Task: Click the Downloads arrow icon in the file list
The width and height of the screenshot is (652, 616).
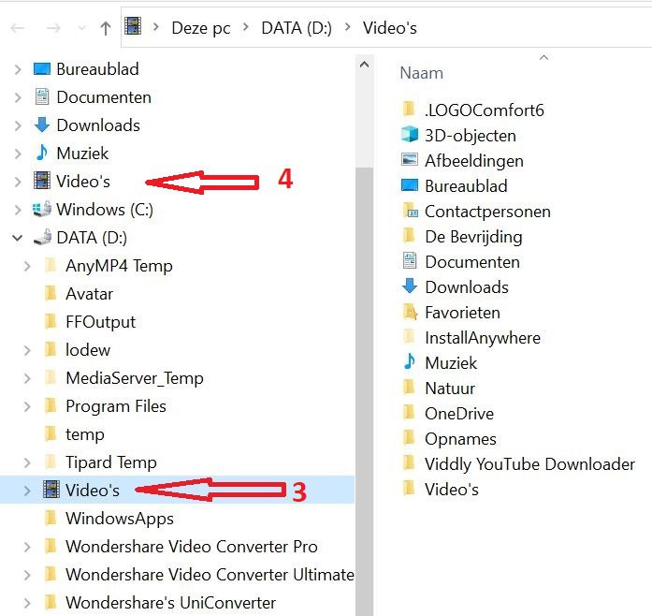Action: (410, 286)
